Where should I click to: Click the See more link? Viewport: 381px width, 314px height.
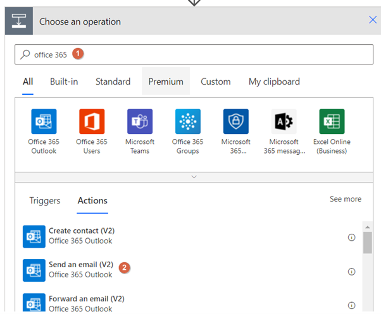tap(346, 199)
